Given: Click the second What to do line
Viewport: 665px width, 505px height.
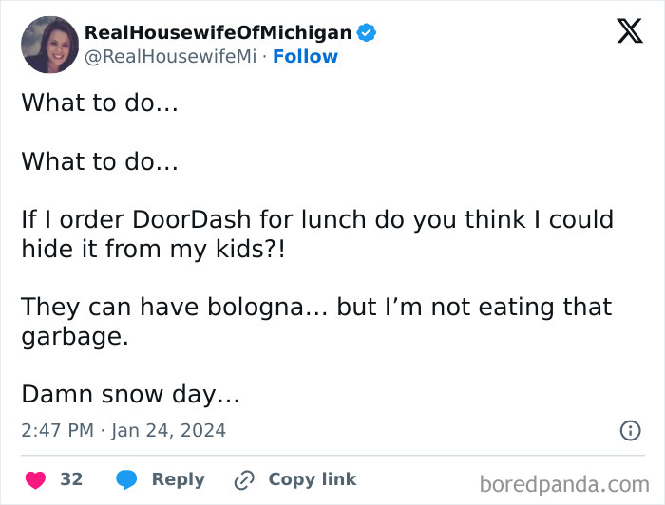Looking at the screenshot, I should [100, 161].
